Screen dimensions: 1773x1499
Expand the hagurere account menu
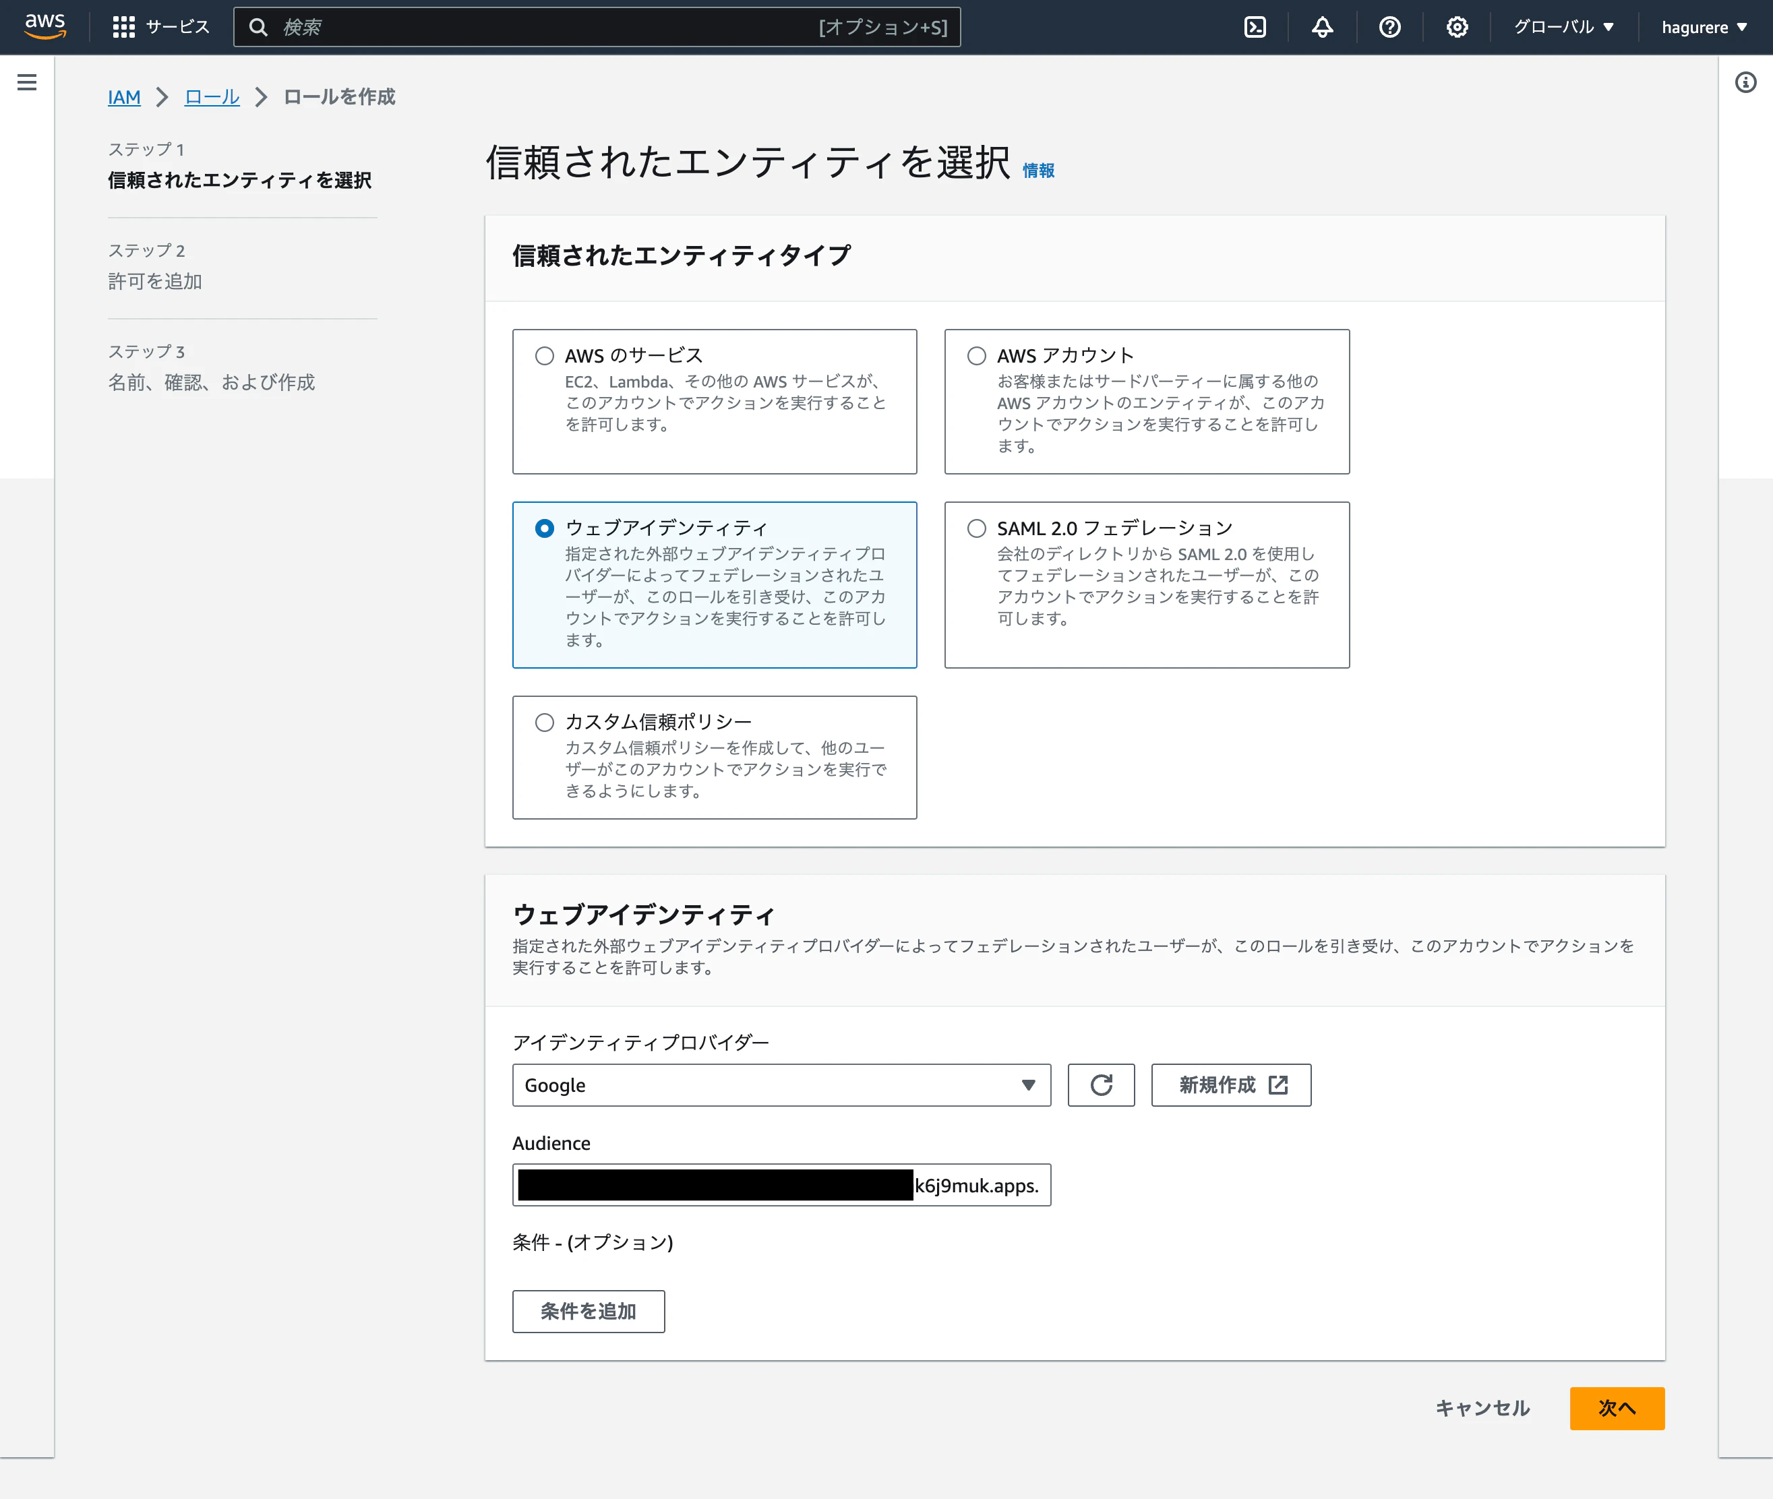click(1704, 27)
